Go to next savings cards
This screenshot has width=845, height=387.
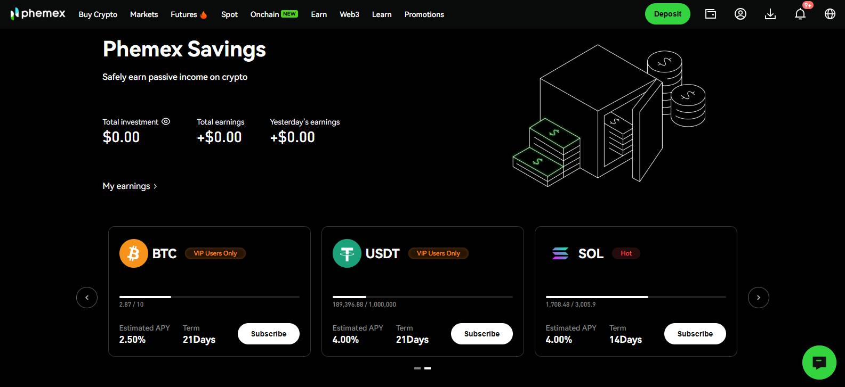tap(759, 298)
